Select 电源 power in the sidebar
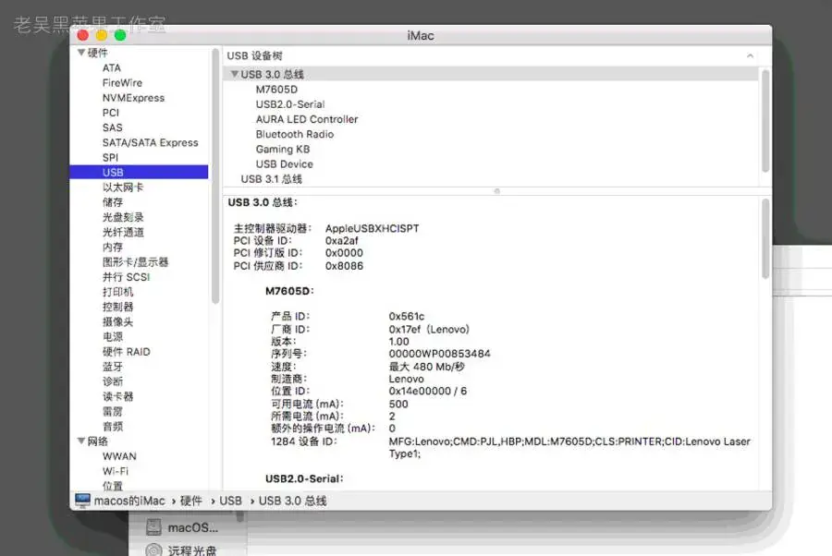832x556 pixels. tap(113, 336)
